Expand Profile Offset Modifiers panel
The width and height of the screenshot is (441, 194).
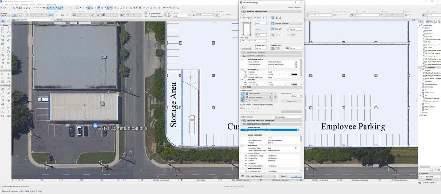[242, 52]
